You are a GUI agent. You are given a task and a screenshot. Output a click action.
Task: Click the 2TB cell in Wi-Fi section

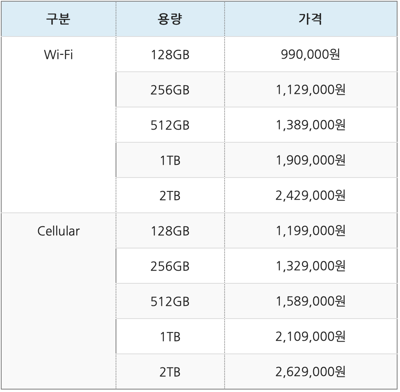[170, 195]
